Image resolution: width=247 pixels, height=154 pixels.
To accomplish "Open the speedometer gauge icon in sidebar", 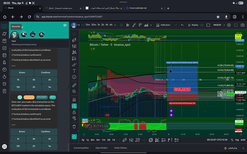I will (4, 70).
